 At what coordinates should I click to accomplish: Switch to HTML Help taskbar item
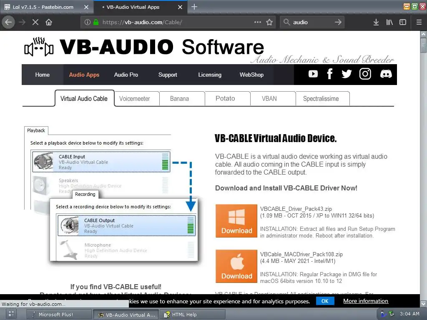tap(192, 314)
